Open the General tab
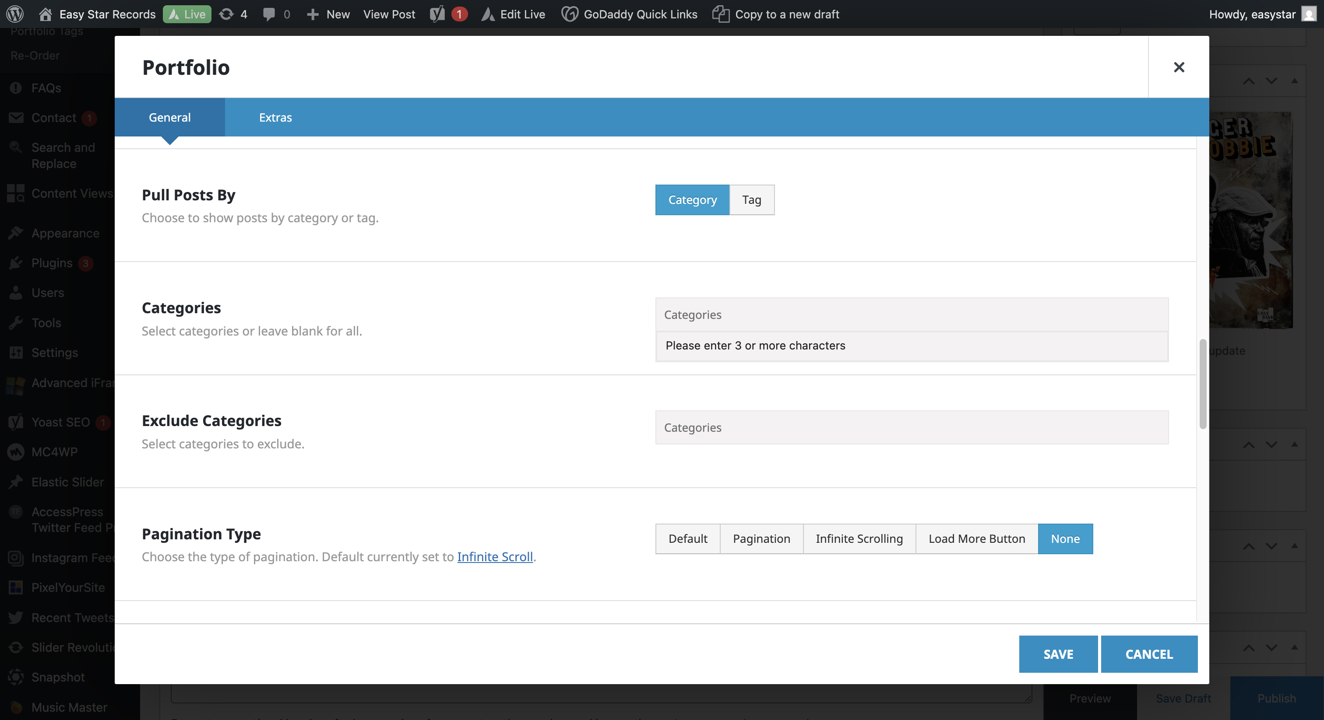The height and width of the screenshot is (720, 1324). pos(169,117)
